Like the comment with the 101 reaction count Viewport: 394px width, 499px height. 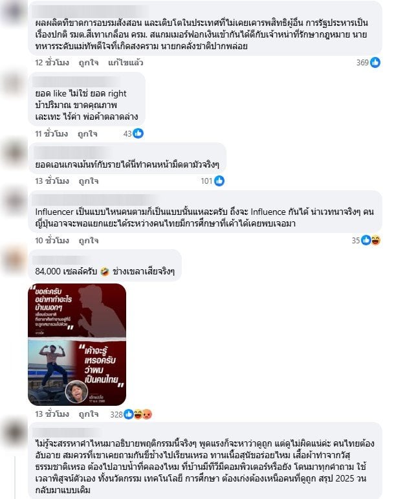[89, 181]
